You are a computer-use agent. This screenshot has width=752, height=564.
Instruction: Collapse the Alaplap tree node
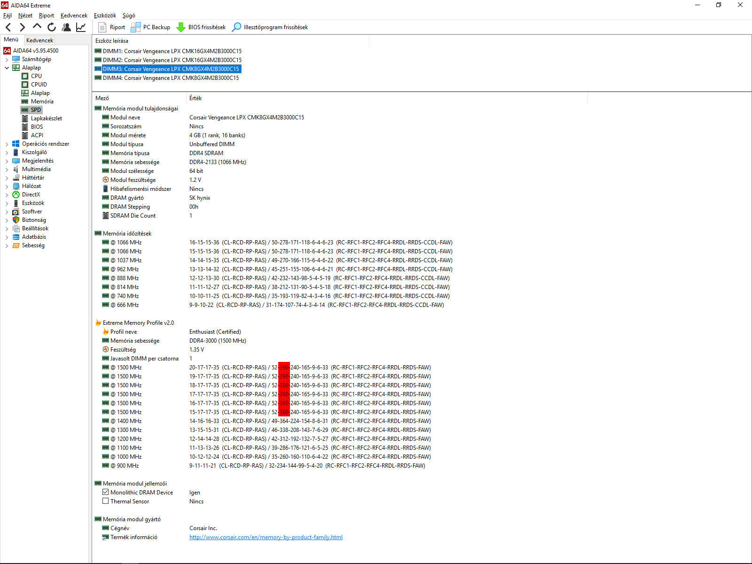[7, 68]
